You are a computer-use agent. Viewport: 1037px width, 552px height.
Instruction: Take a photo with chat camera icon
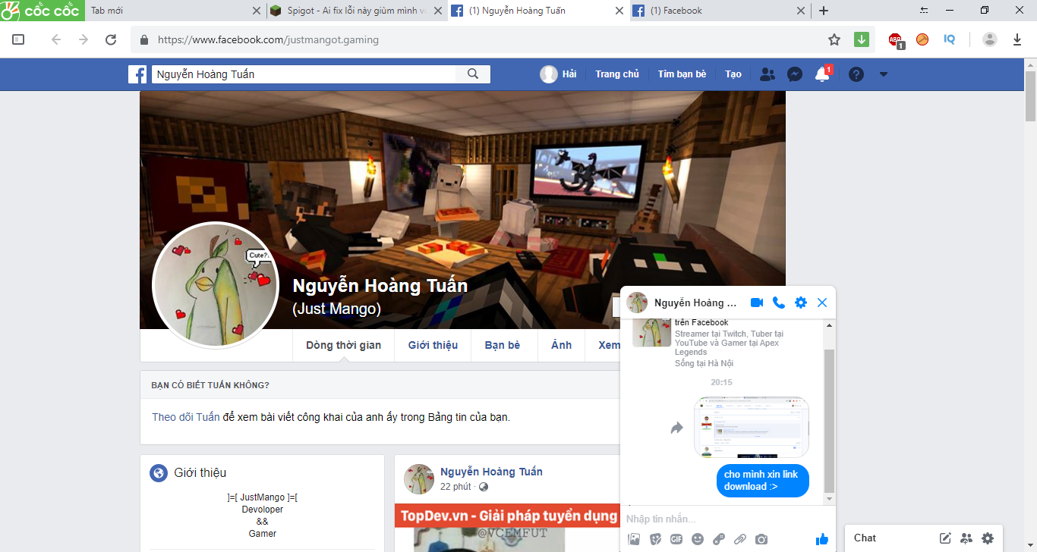[x=761, y=539]
